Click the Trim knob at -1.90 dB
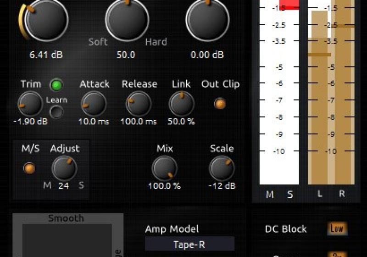The width and height of the screenshot is (367, 257). (x=30, y=104)
